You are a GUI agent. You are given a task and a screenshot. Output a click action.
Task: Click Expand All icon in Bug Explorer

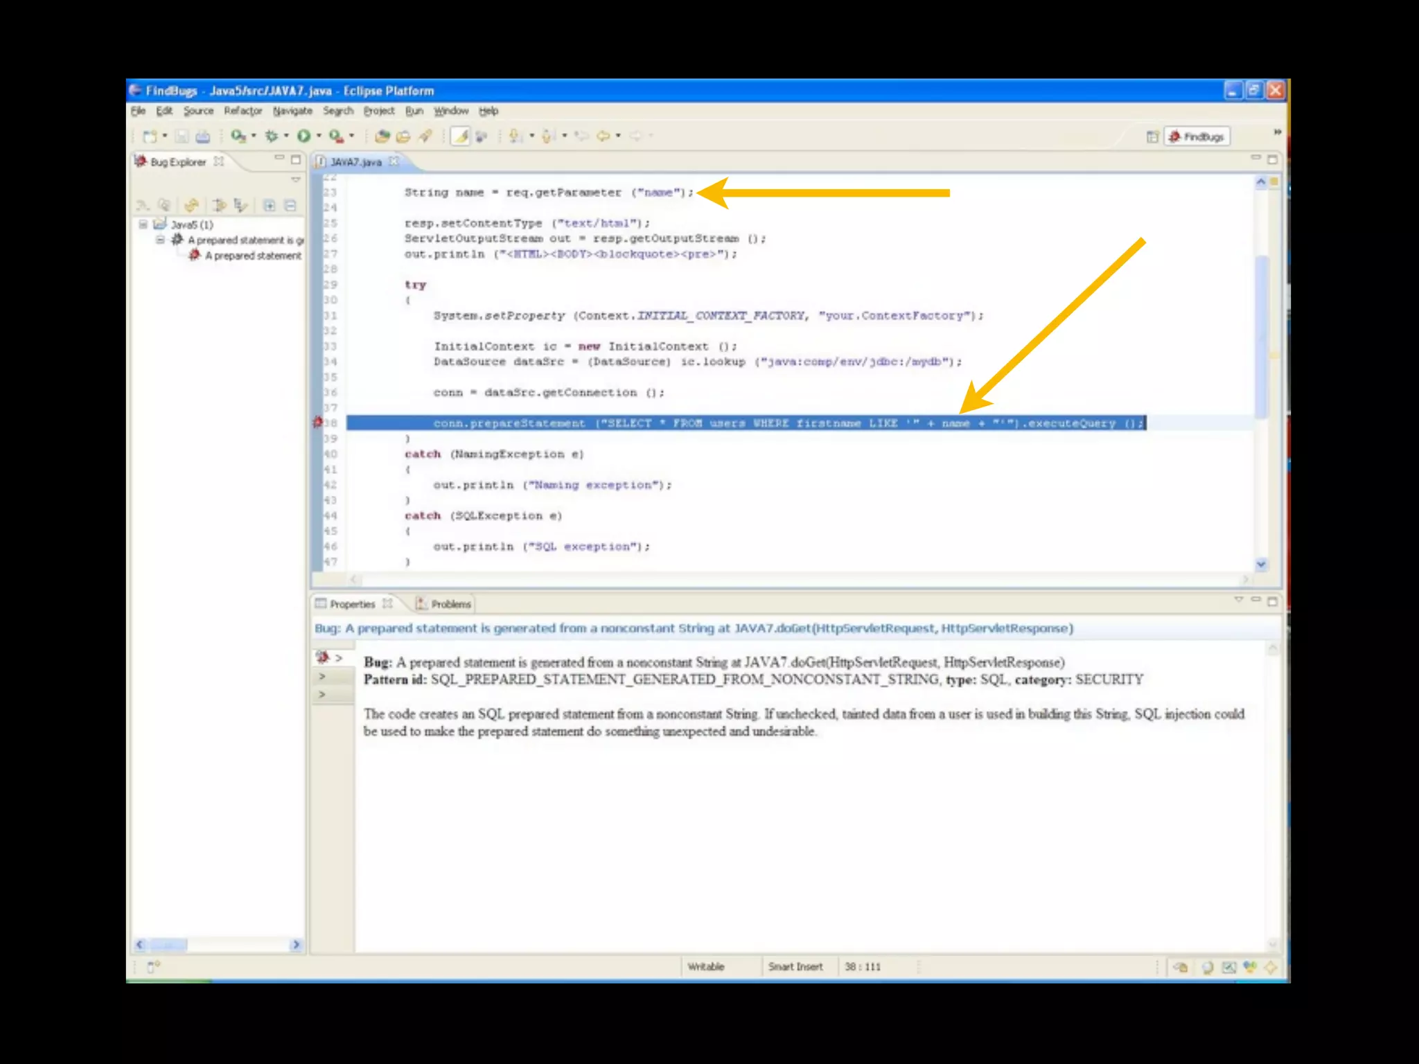(270, 205)
